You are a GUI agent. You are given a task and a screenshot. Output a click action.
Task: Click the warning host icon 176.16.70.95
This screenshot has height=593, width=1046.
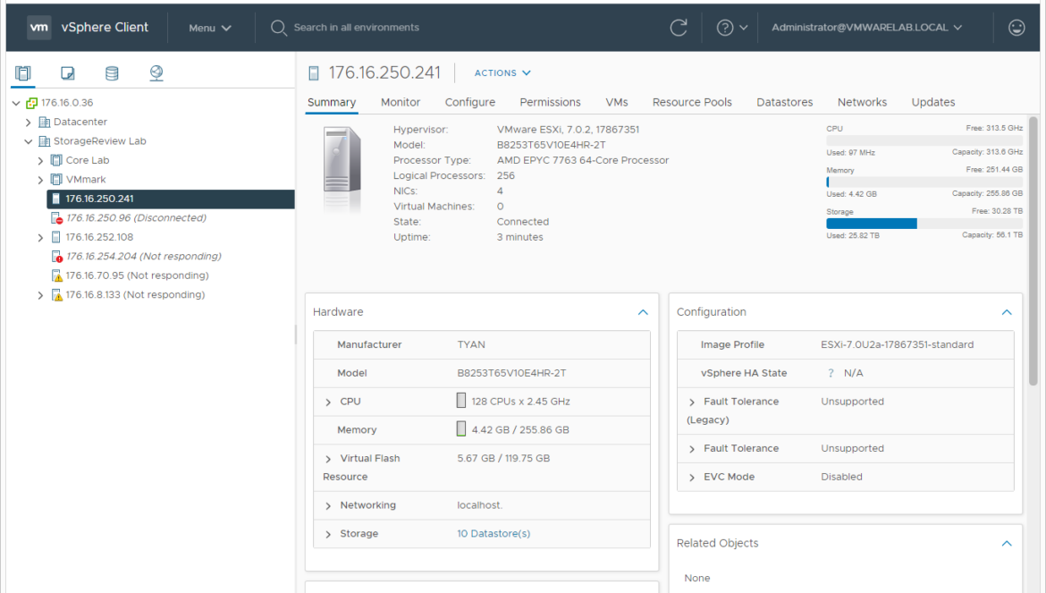[57, 275]
